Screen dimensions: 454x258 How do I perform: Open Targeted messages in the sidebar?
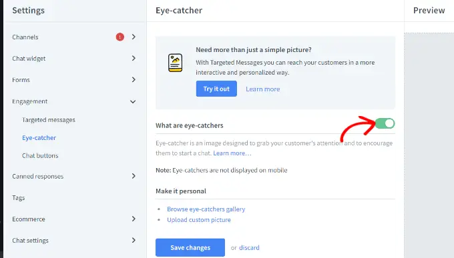[x=49, y=120]
